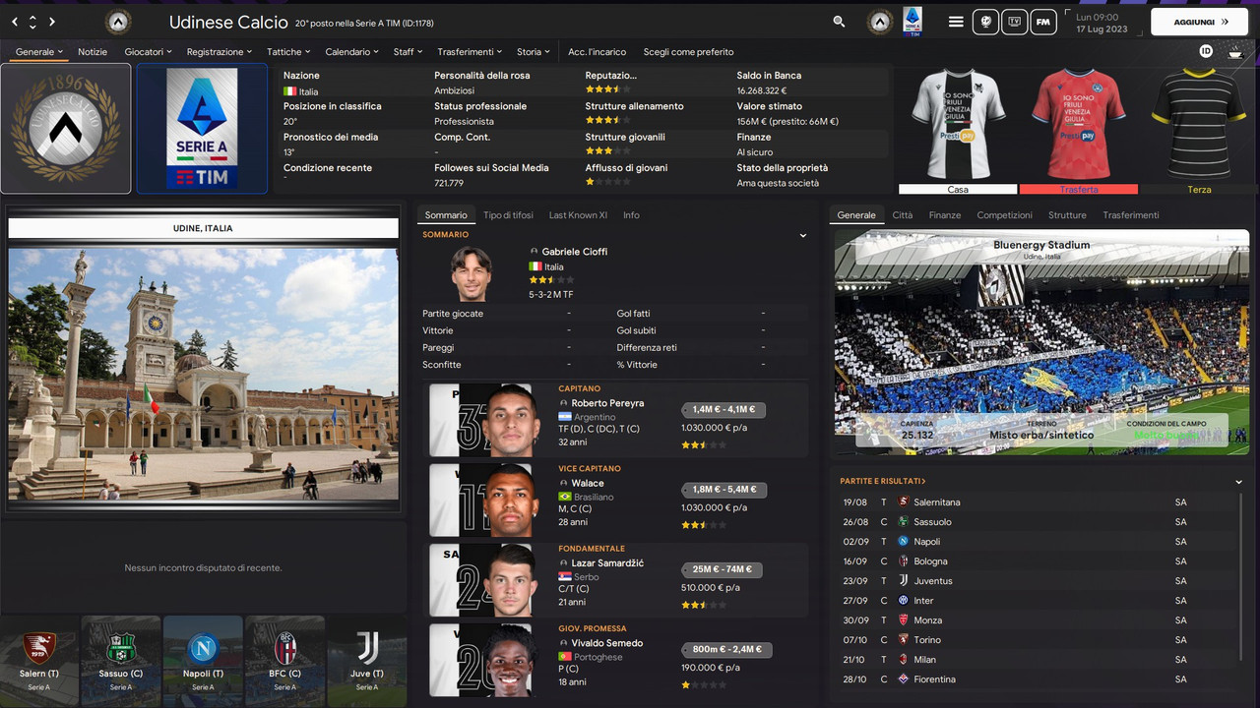Switch to Last Known XI tab
The image size is (1260, 708).
578,214
